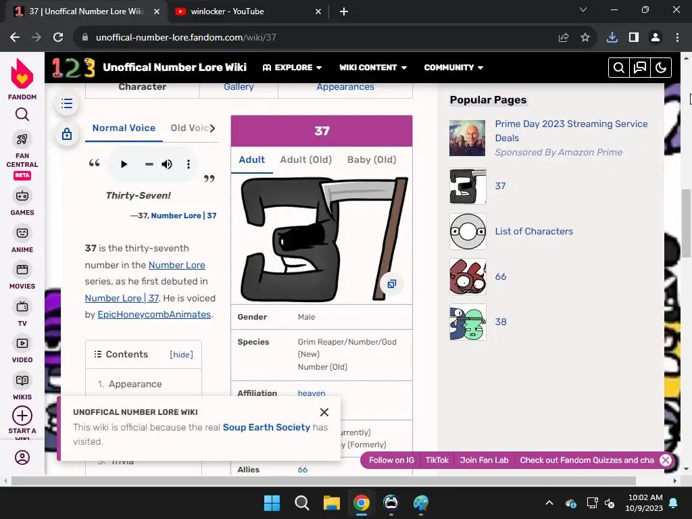Image resolution: width=692 pixels, height=519 pixels.
Task: Click Follow on IG button
Action: pos(391,460)
